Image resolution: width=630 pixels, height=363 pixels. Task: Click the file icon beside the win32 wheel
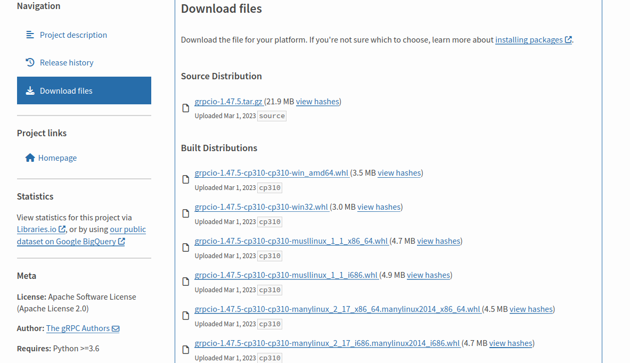(185, 213)
